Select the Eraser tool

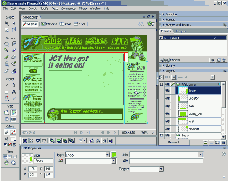13,57
